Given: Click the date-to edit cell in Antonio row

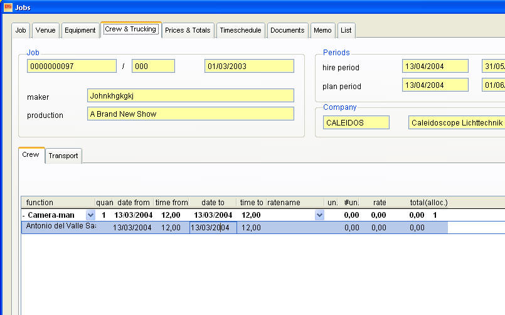Looking at the screenshot, I should 213,227.
